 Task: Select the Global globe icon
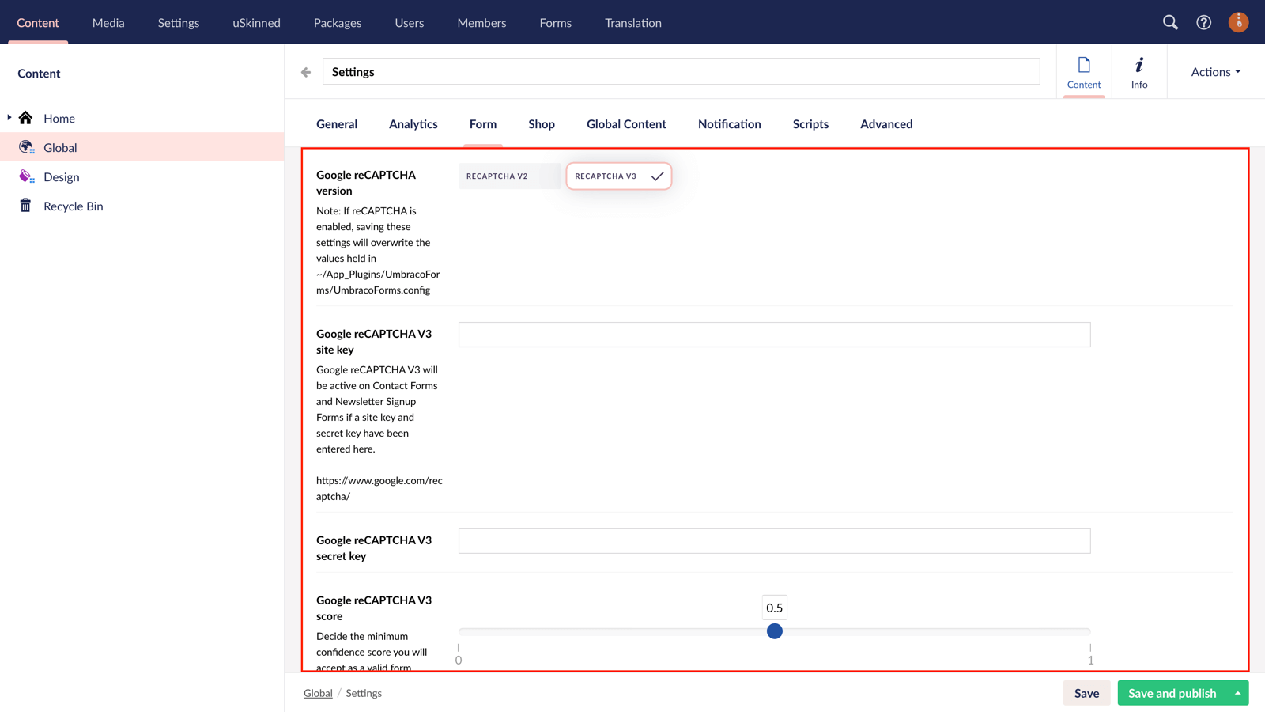pos(25,147)
